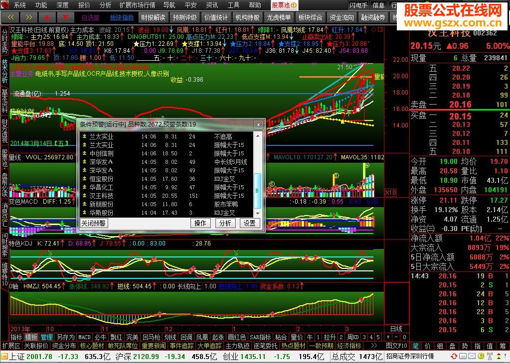Click the 分析 button in alert dialog
510x363 pixels.
coord(225,223)
